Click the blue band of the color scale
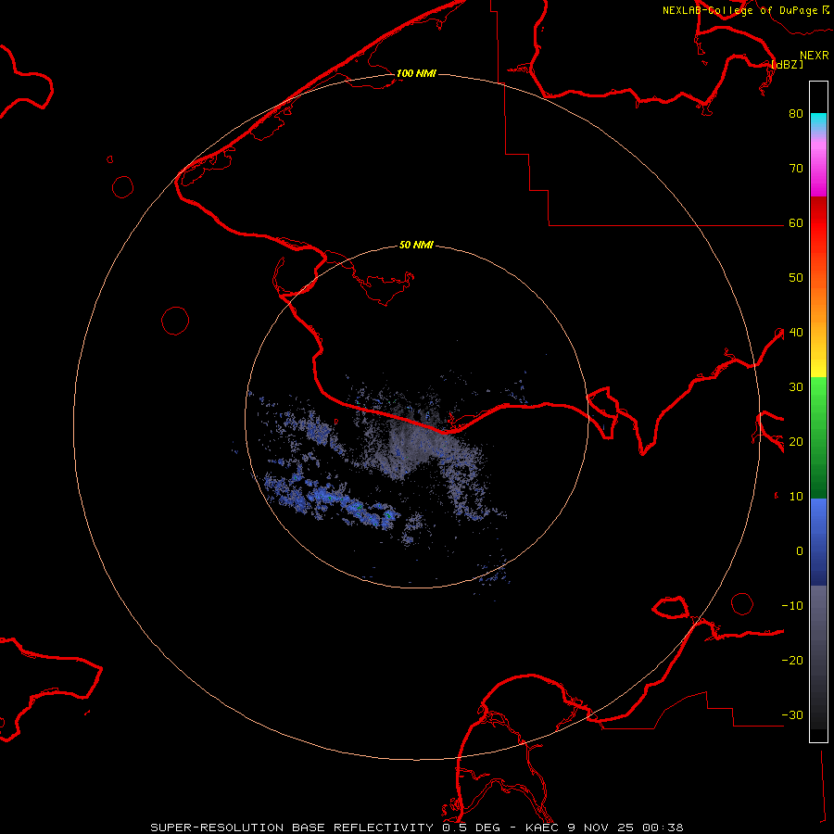This screenshot has width=834, height=834. coord(818,542)
